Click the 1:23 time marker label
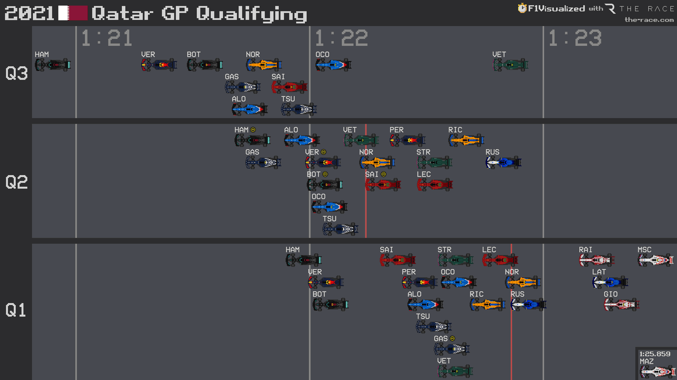677x380 pixels. pos(575,38)
